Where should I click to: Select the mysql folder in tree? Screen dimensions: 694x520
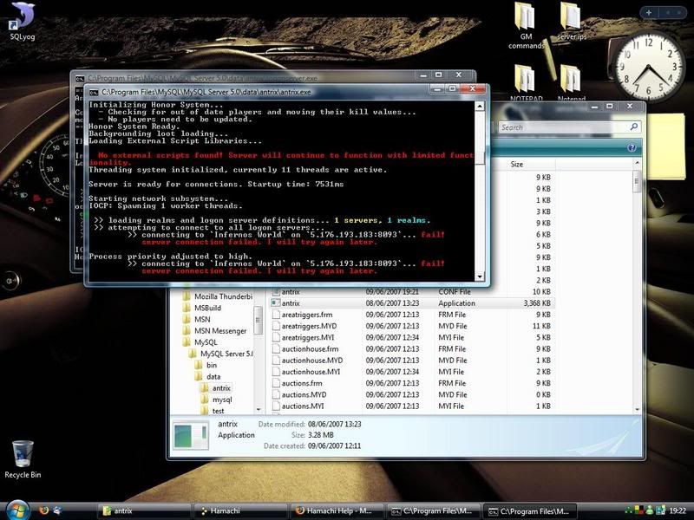(222, 400)
